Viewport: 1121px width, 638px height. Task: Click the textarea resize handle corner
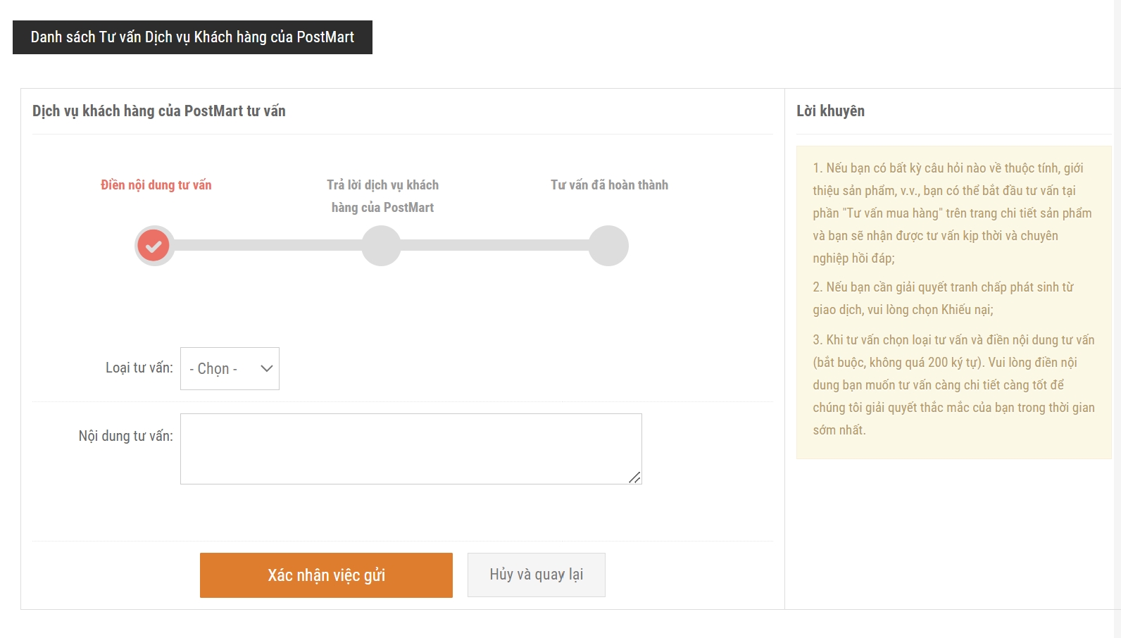coord(634,477)
